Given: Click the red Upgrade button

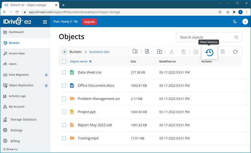Looking at the screenshot, I should [x=89, y=22].
